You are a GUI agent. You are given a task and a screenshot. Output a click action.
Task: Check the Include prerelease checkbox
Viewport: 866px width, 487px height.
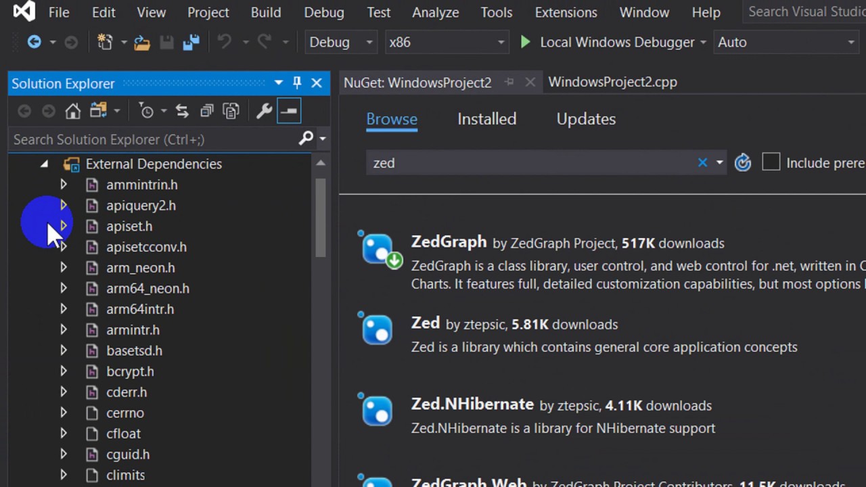[x=771, y=162]
